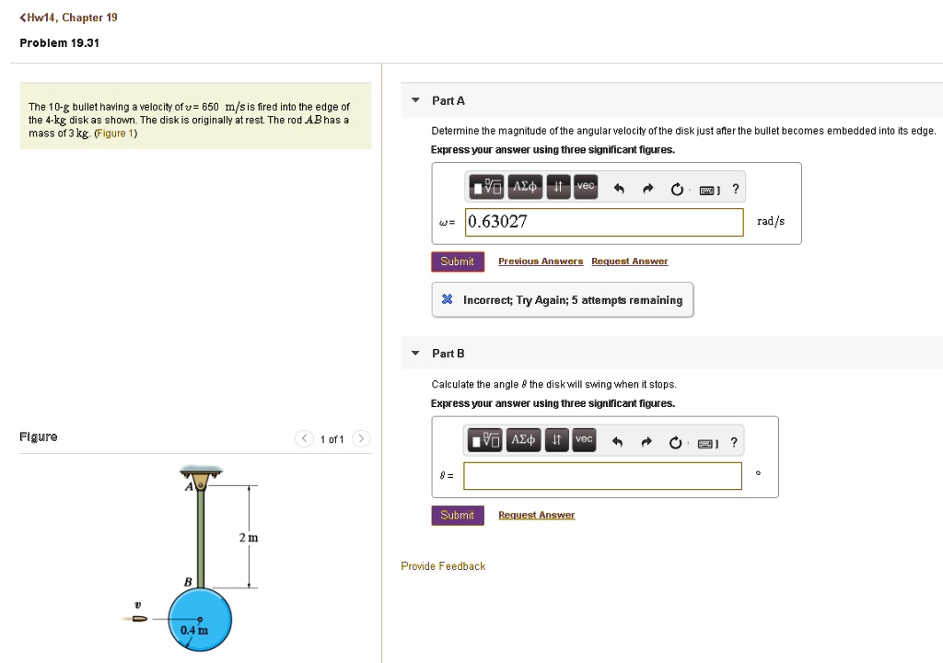Image resolution: width=943 pixels, height=663 pixels.
Task: Open Previous Answers link
Action: click(x=541, y=262)
